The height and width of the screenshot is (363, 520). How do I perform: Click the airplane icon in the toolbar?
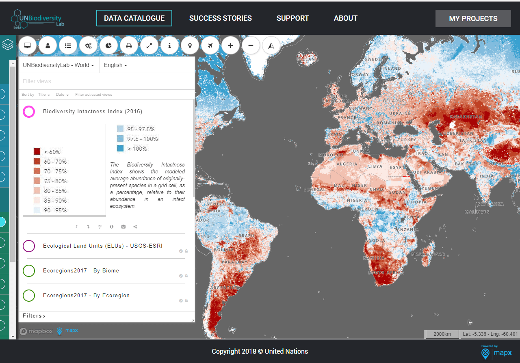[x=210, y=45]
